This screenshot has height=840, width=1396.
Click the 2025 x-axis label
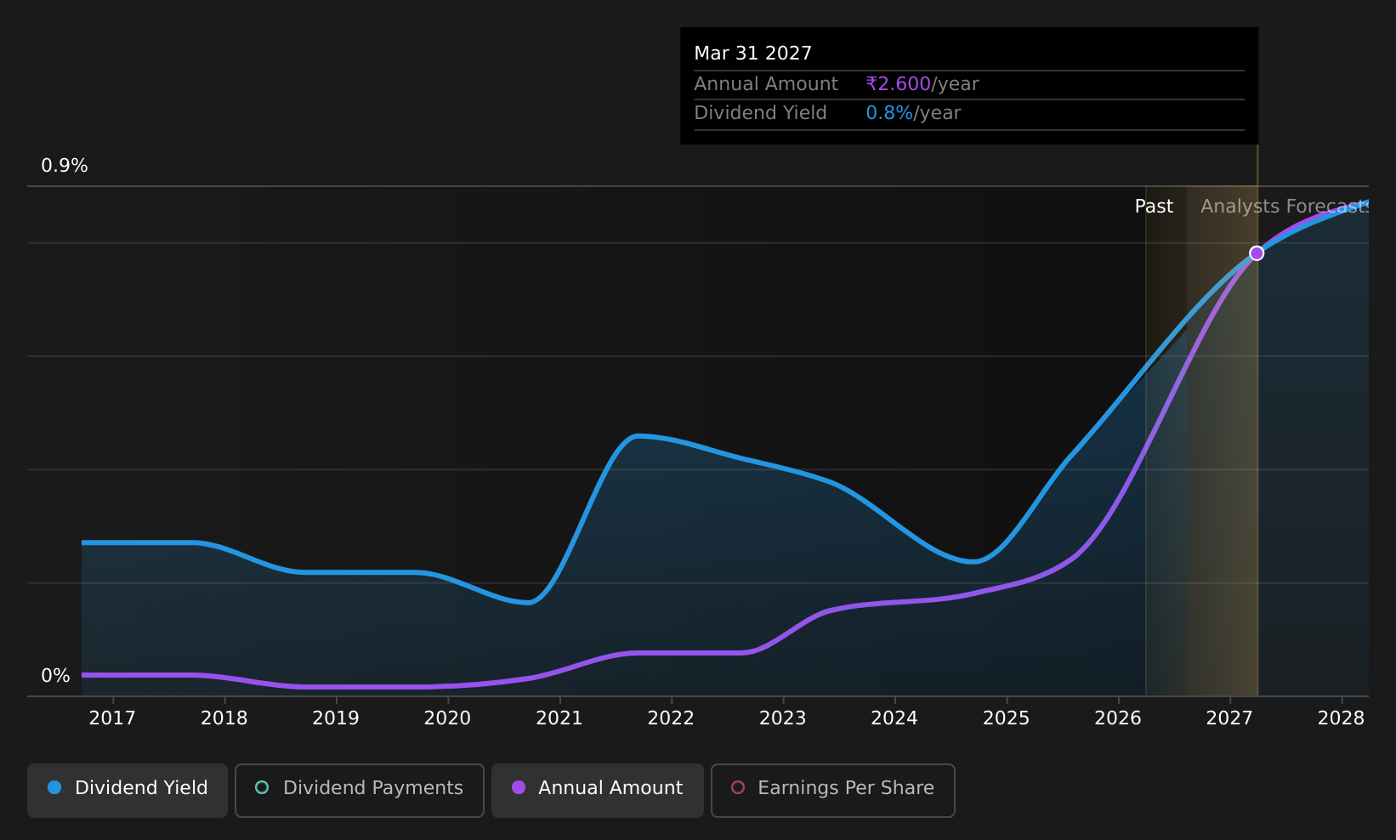pos(1007,718)
